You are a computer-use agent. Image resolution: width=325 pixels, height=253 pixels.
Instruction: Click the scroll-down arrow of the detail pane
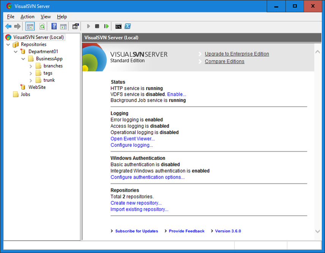pos(317,231)
